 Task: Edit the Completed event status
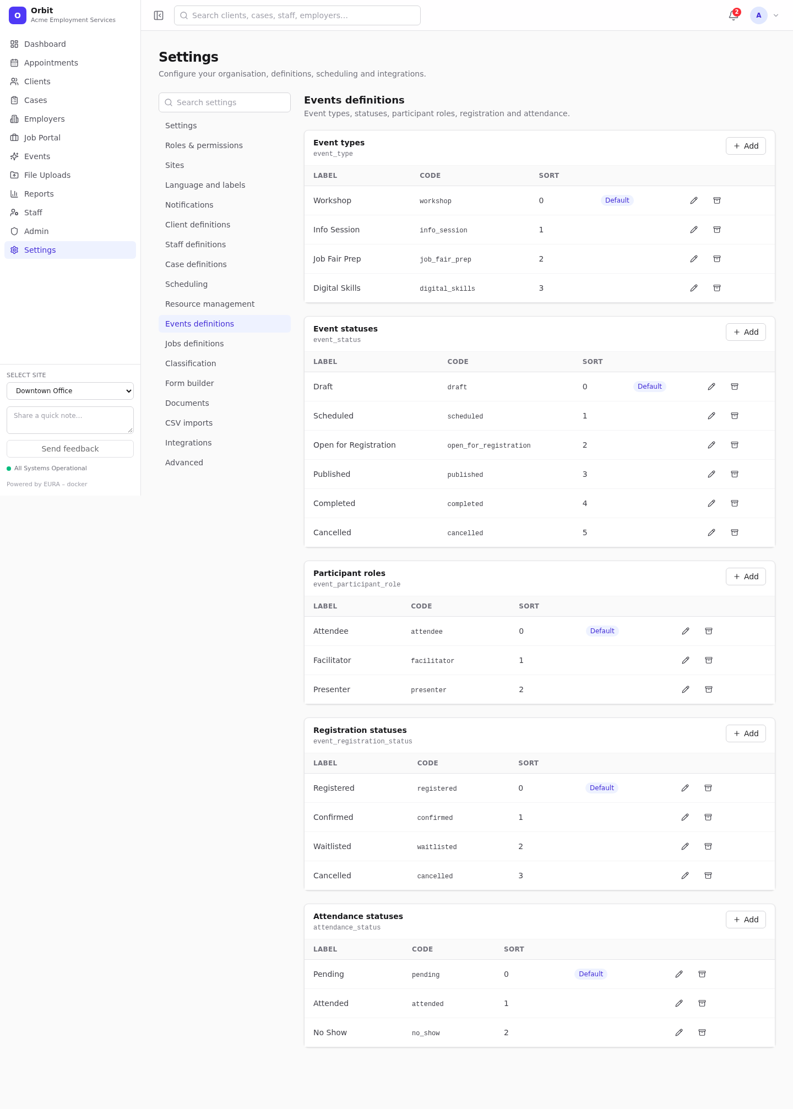[711, 503]
